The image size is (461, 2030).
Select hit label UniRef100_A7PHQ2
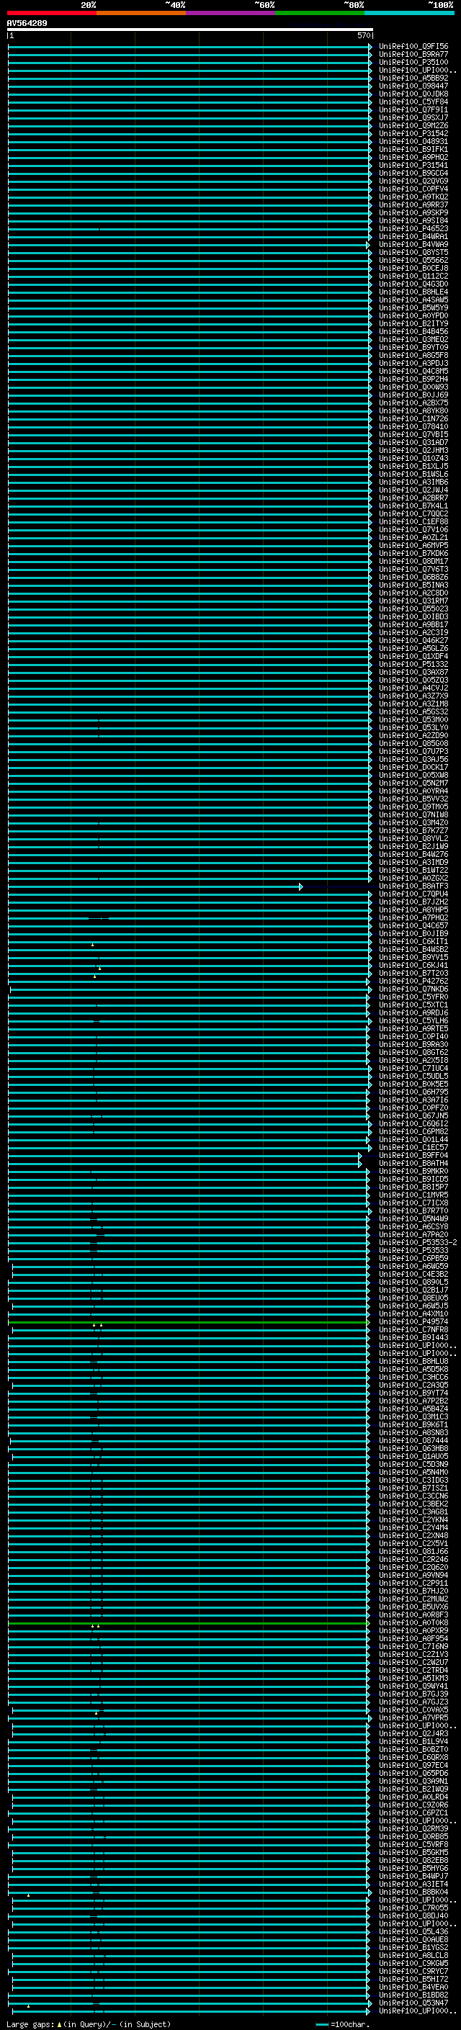coord(413,918)
